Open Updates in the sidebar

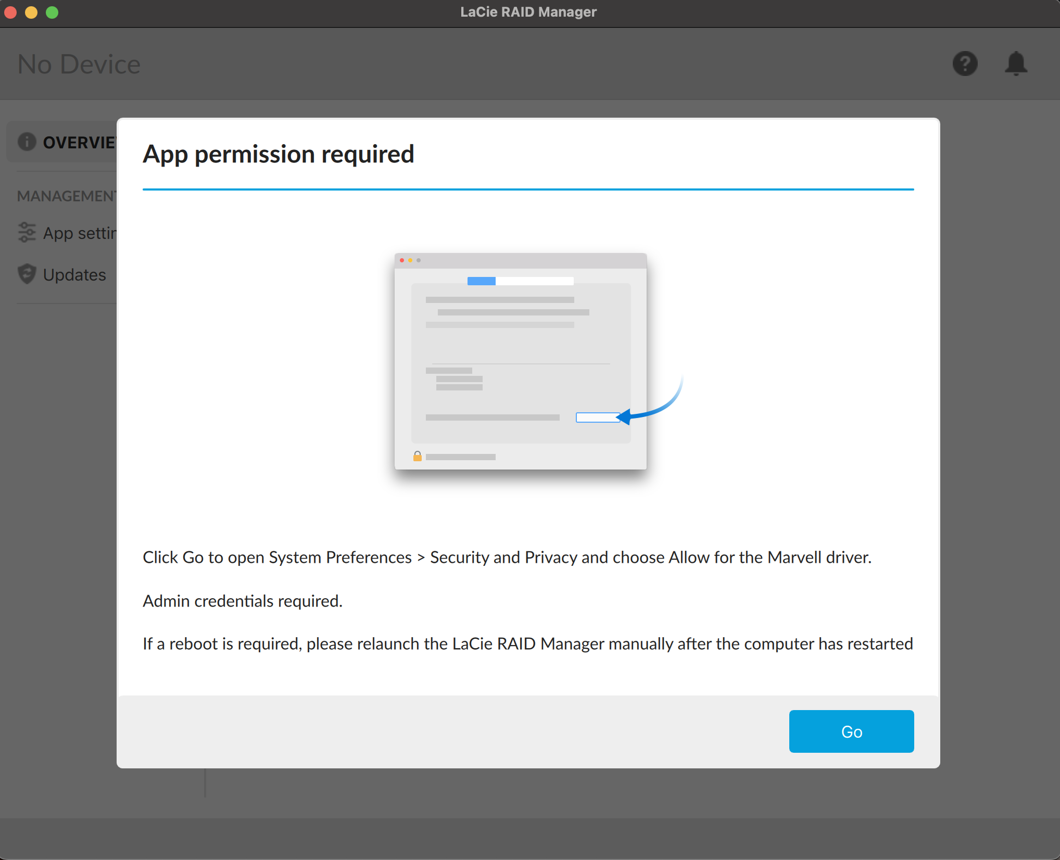62,274
